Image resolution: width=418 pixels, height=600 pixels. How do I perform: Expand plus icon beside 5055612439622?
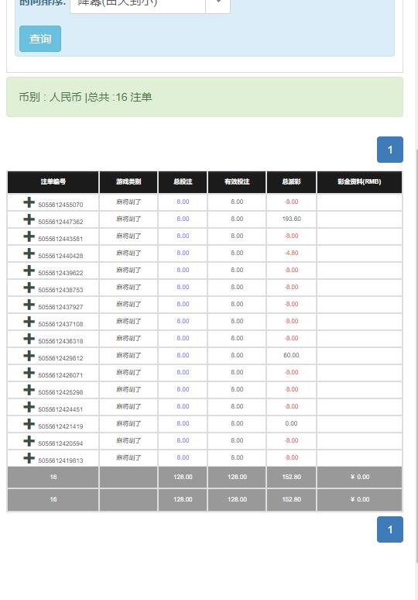29,271
